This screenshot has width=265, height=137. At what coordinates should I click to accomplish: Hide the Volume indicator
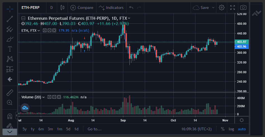[x=49, y=97]
